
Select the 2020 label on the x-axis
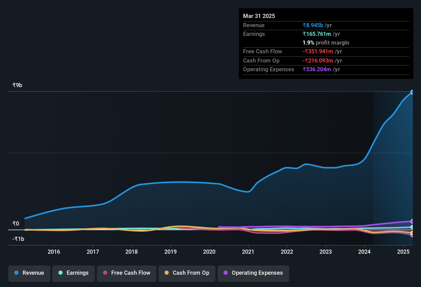click(209, 252)
